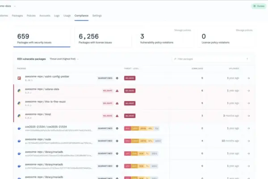Click the warning triangle on this-is-fine-wuzzi row

(x=117, y=103)
